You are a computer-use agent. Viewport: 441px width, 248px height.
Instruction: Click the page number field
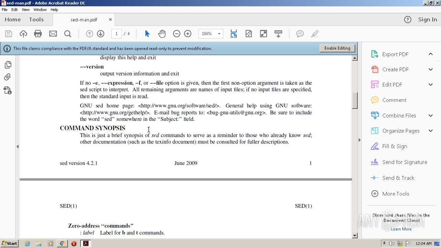116,34
